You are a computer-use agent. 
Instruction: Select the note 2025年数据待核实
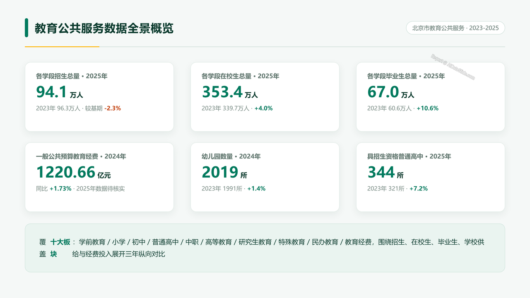click(101, 188)
